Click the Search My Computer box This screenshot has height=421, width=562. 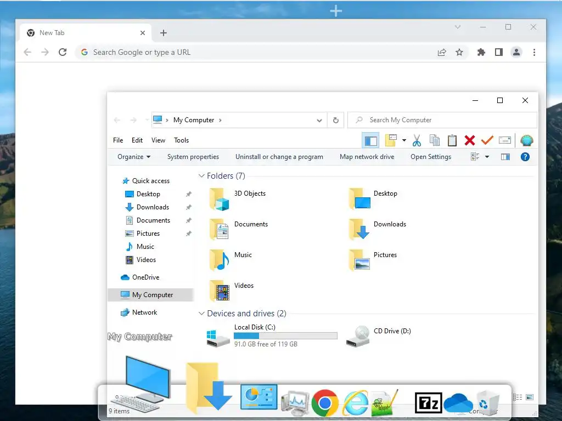[442, 120]
